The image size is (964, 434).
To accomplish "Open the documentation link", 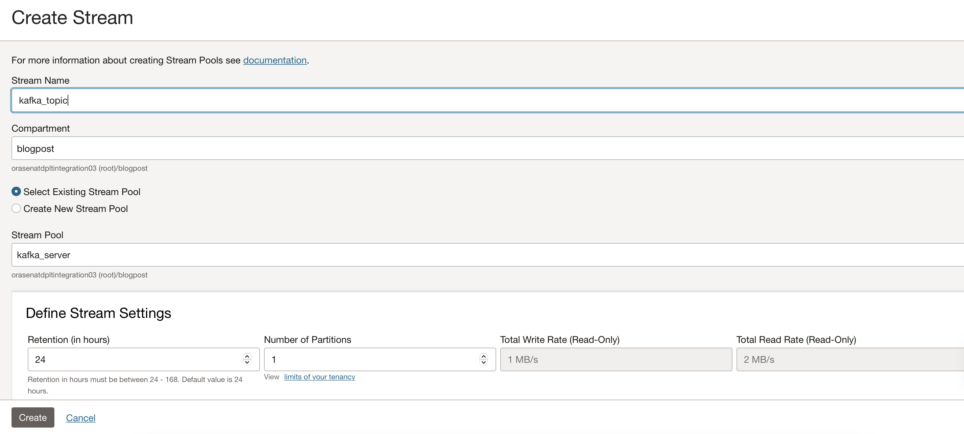I will [x=275, y=60].
